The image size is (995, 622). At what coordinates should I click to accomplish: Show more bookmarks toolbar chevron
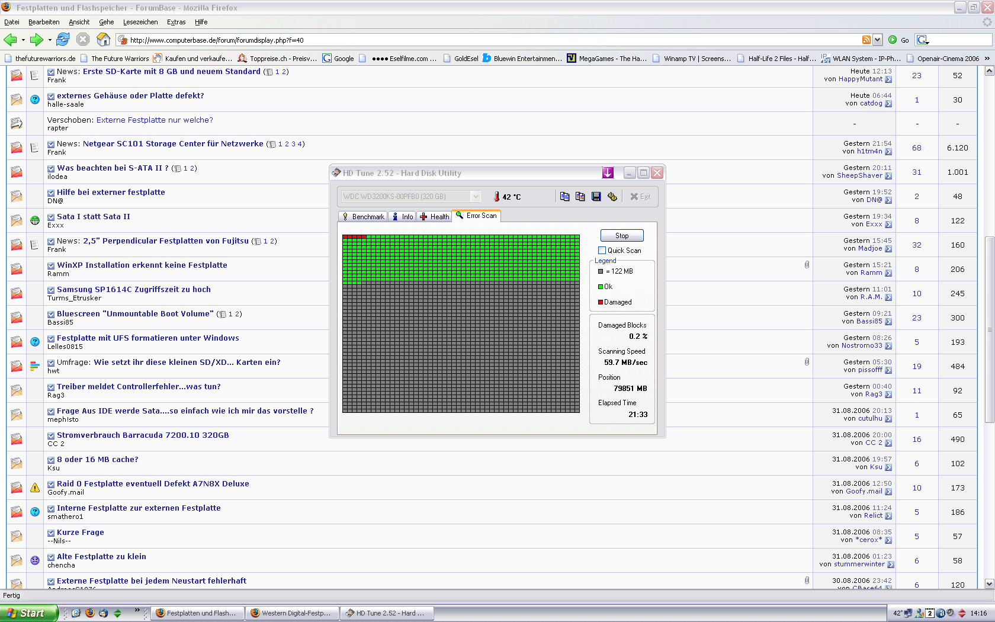tap(987, 59)
